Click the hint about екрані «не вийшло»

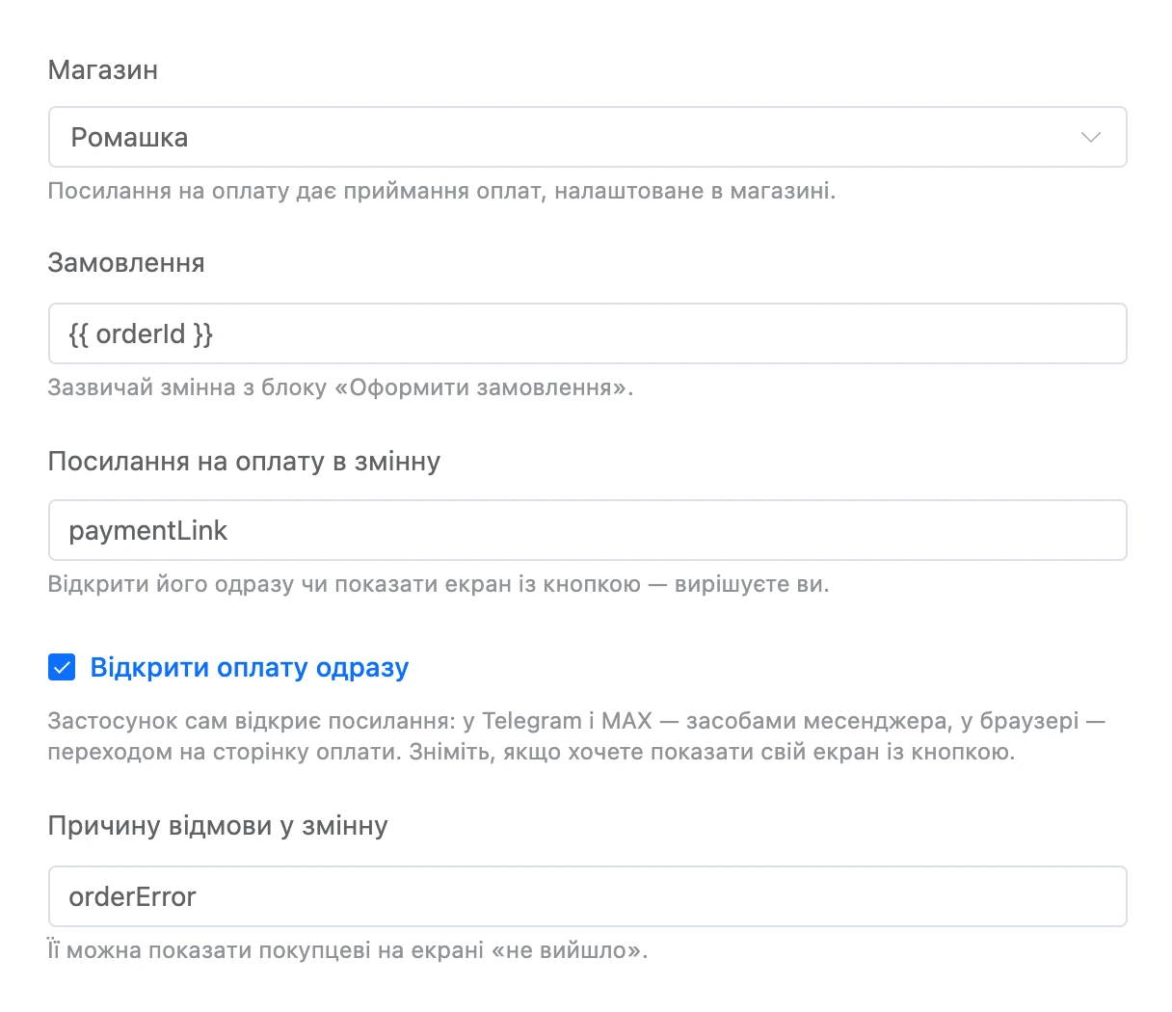click(x=348, y=950)
